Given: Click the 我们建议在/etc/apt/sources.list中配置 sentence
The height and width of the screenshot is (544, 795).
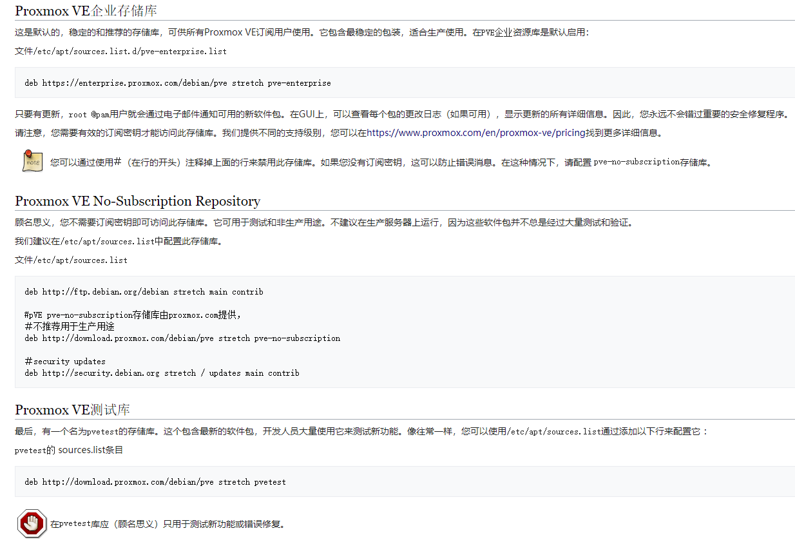Looking at the screenshot, I should 119,242.
